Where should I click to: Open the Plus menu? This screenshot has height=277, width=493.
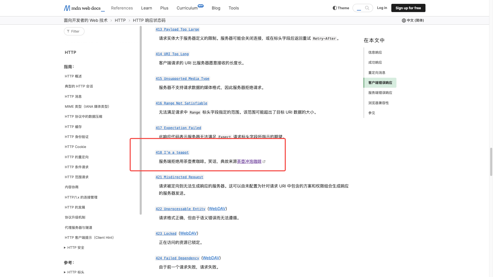click(164, 8)
